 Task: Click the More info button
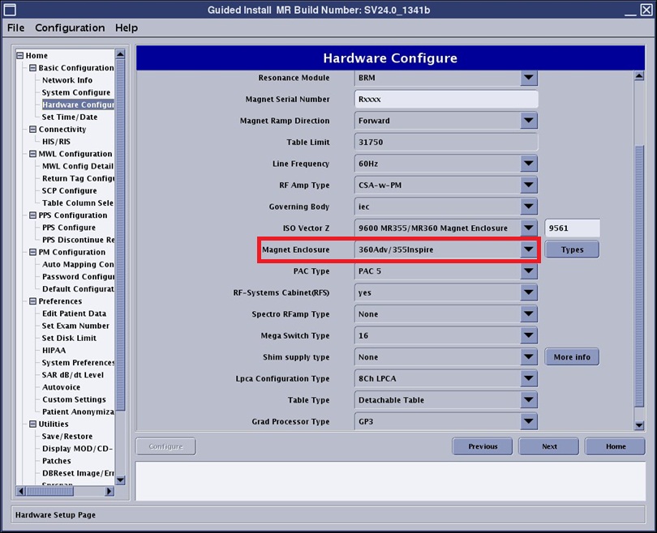click(x=572, y=357)
